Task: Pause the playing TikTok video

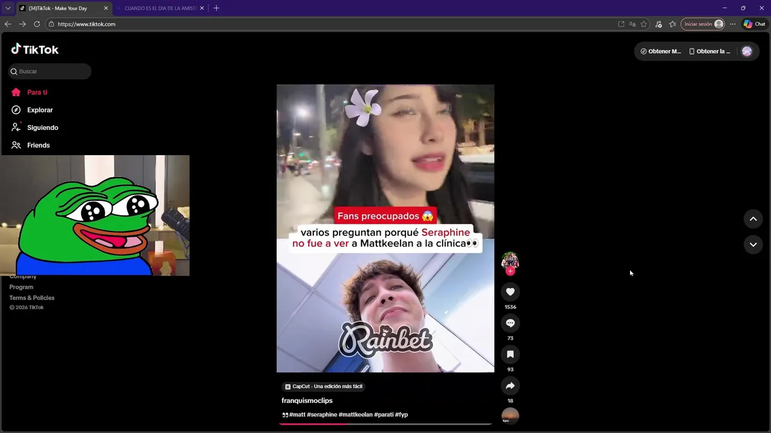Action: tap(385, 229)
